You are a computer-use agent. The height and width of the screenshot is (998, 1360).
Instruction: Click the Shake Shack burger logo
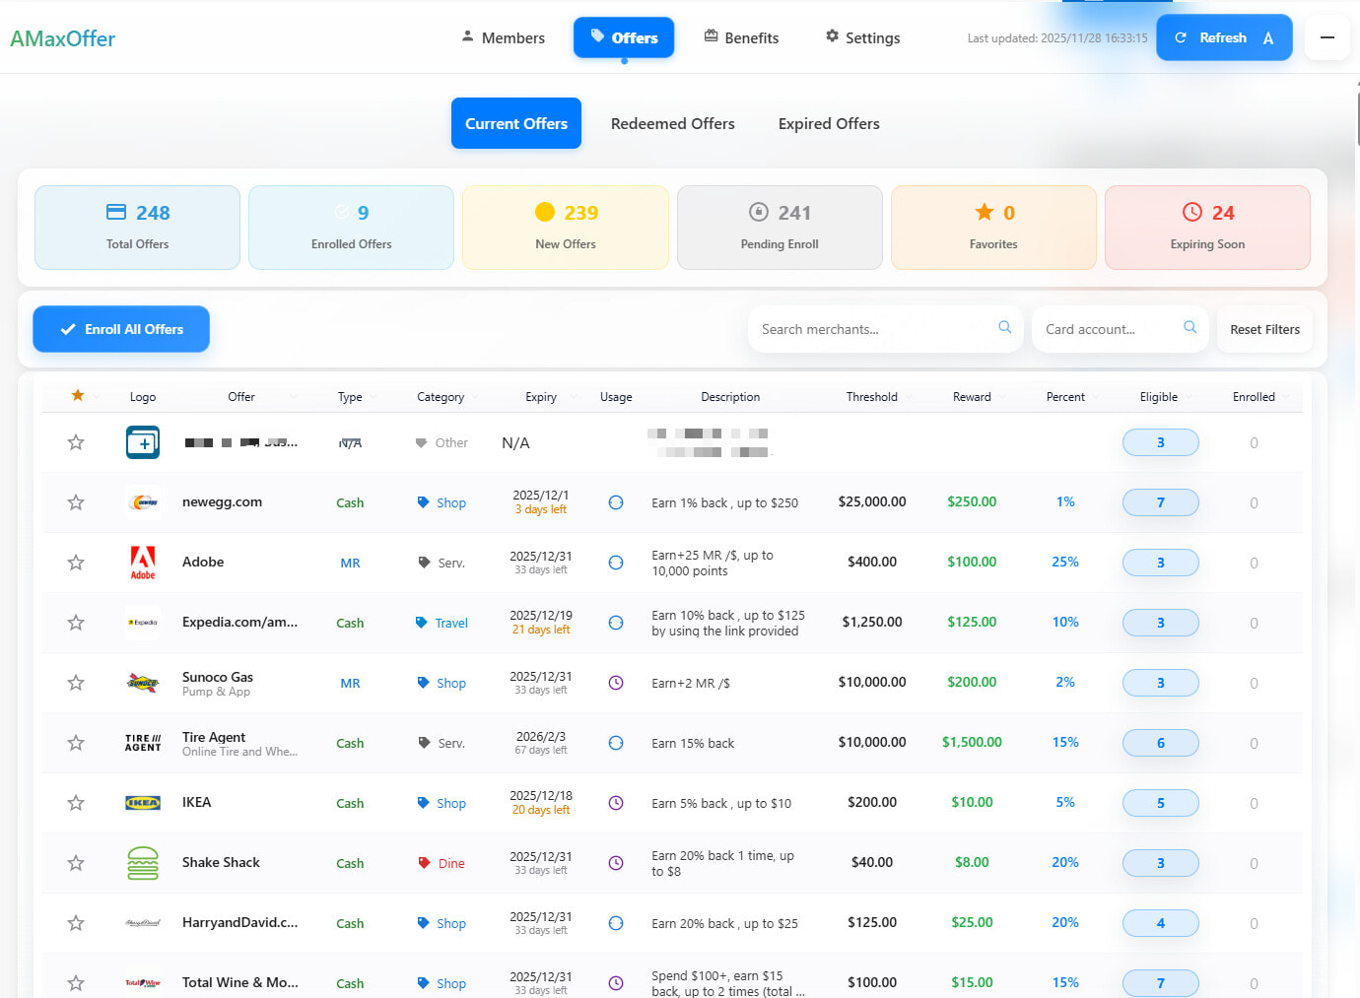143,863
